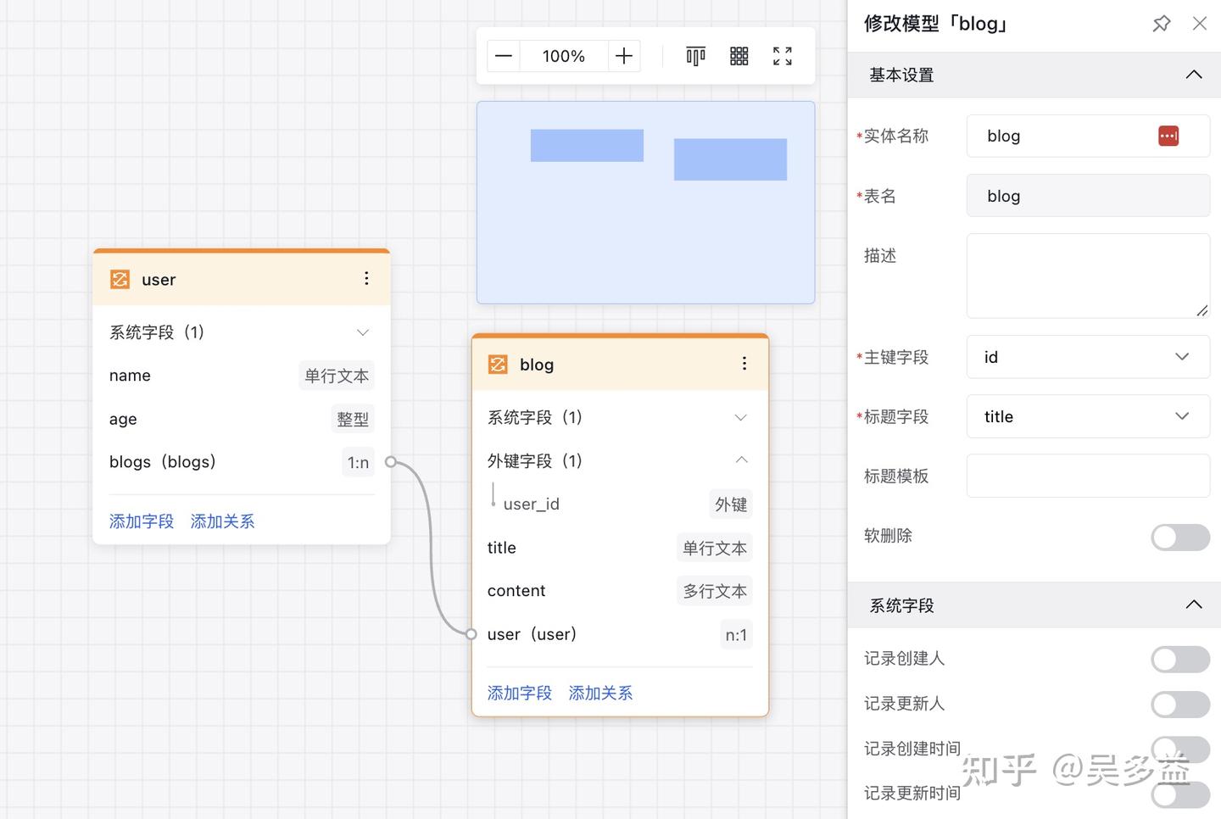Pin the 修改模型 panel
Viewport: 1221px width, 819px height.
coord(1161,23)
